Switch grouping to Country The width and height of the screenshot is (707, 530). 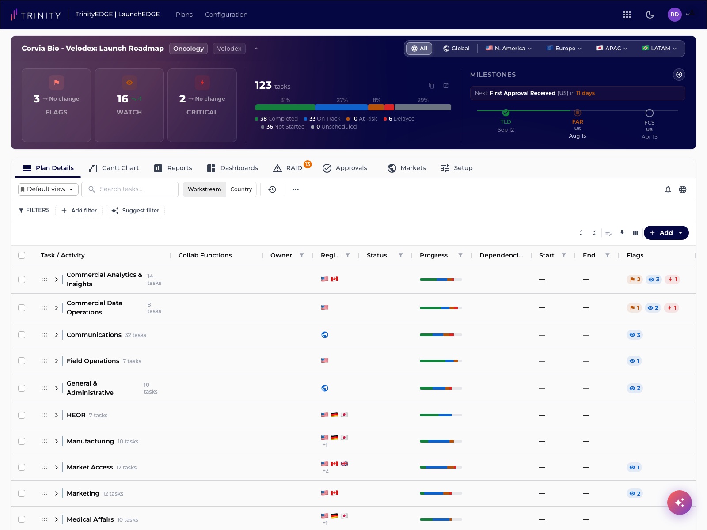(x=241, y=189)
